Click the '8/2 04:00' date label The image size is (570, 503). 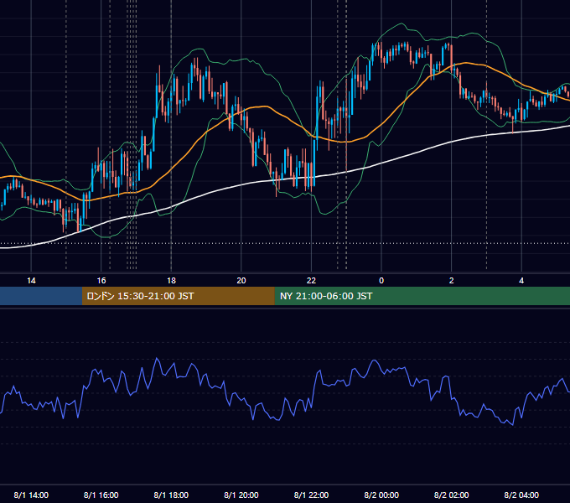tap(521, 495)
